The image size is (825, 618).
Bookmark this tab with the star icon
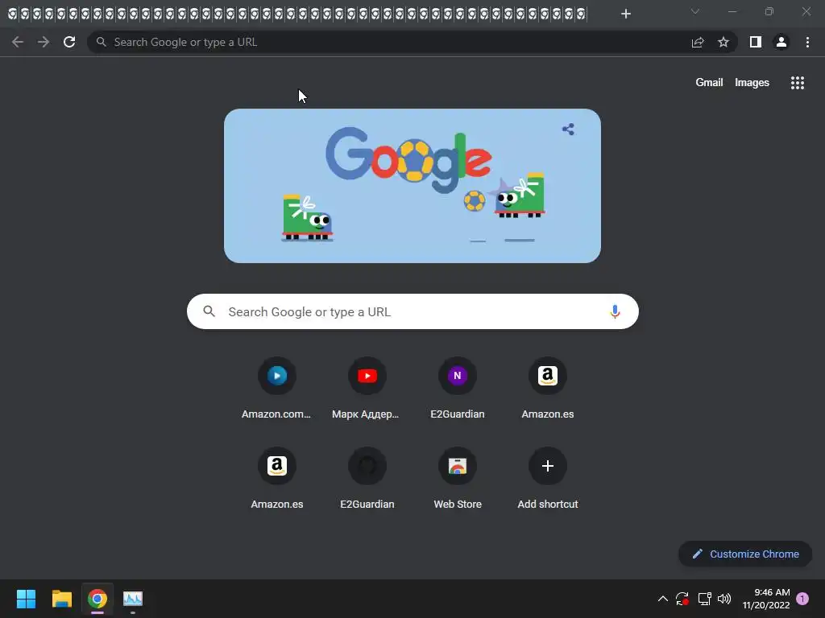coord(723,42)
